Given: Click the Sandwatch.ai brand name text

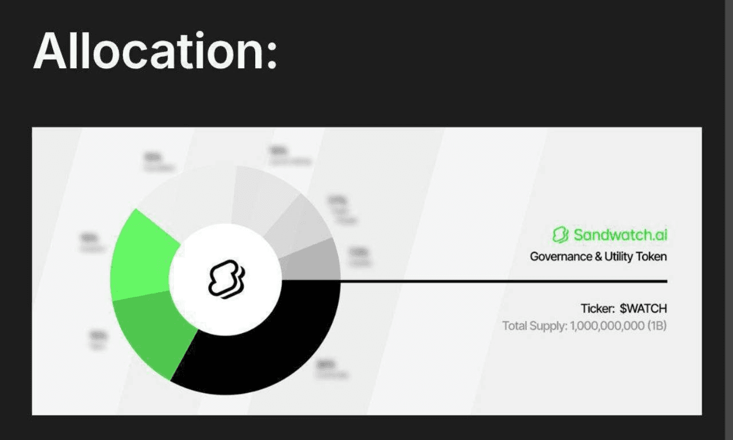Looking at the screenshot, I should [x=620, y=234].
